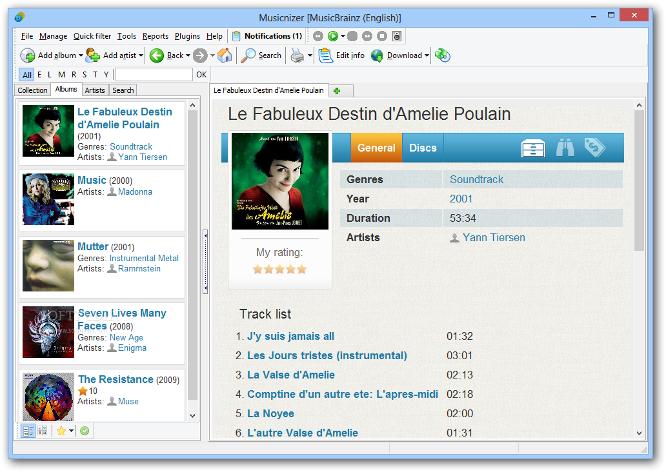The width and height of the screenshot is (666, 472).
Task: Open track La Valse d'Amelie
Action: click(x=291, y=375)
